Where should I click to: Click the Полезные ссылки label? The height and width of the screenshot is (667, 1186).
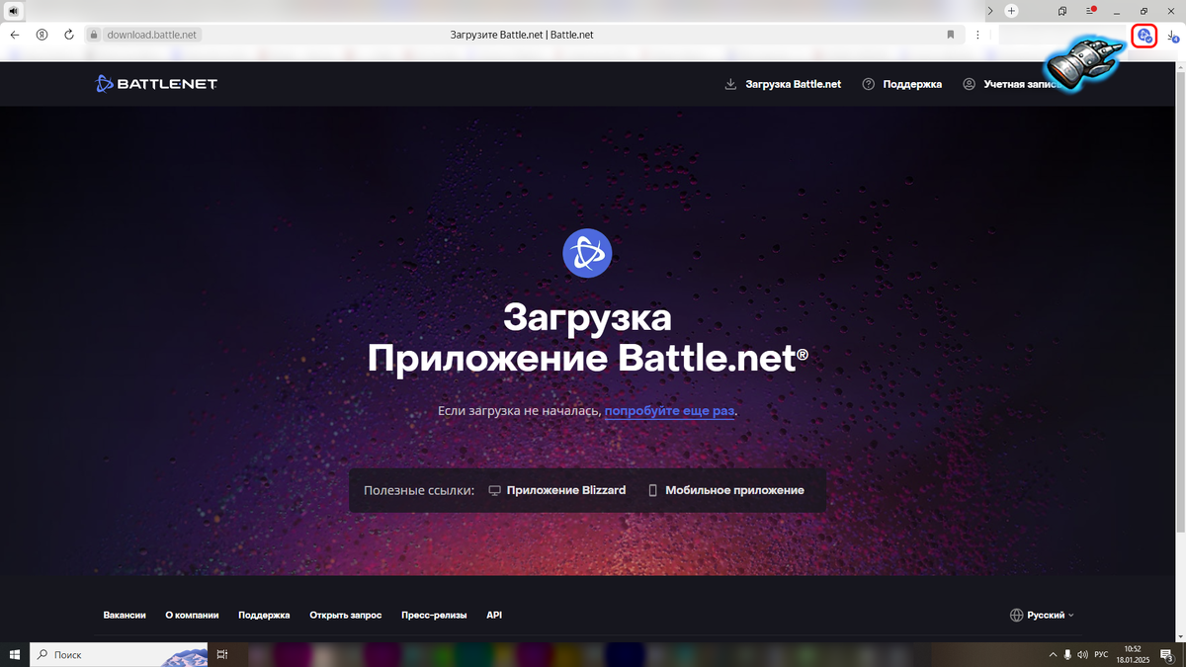(x=419, y=490)
